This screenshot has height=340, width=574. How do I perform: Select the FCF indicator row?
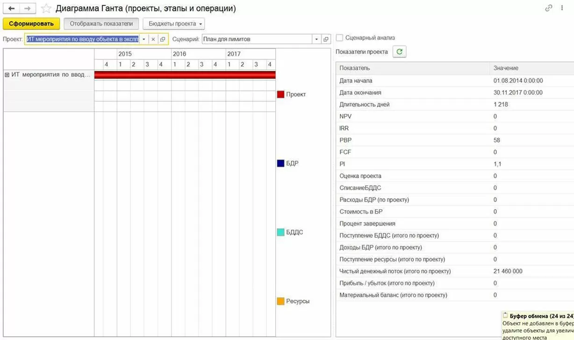(455, 152)
